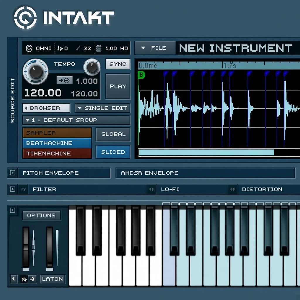300x300 pixels.
Task: Click the Options button
Action: click(x=42, y=215)
